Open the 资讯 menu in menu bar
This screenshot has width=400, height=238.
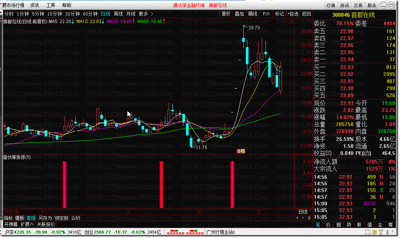[x=35, y=5]
